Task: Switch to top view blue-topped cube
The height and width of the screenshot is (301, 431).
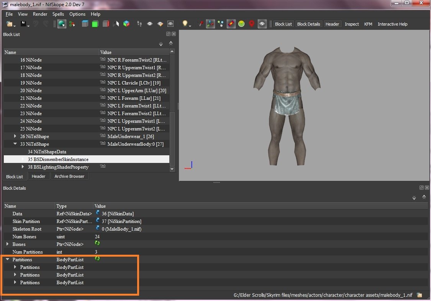Action: pyautogui.click(x=85, y=24)
